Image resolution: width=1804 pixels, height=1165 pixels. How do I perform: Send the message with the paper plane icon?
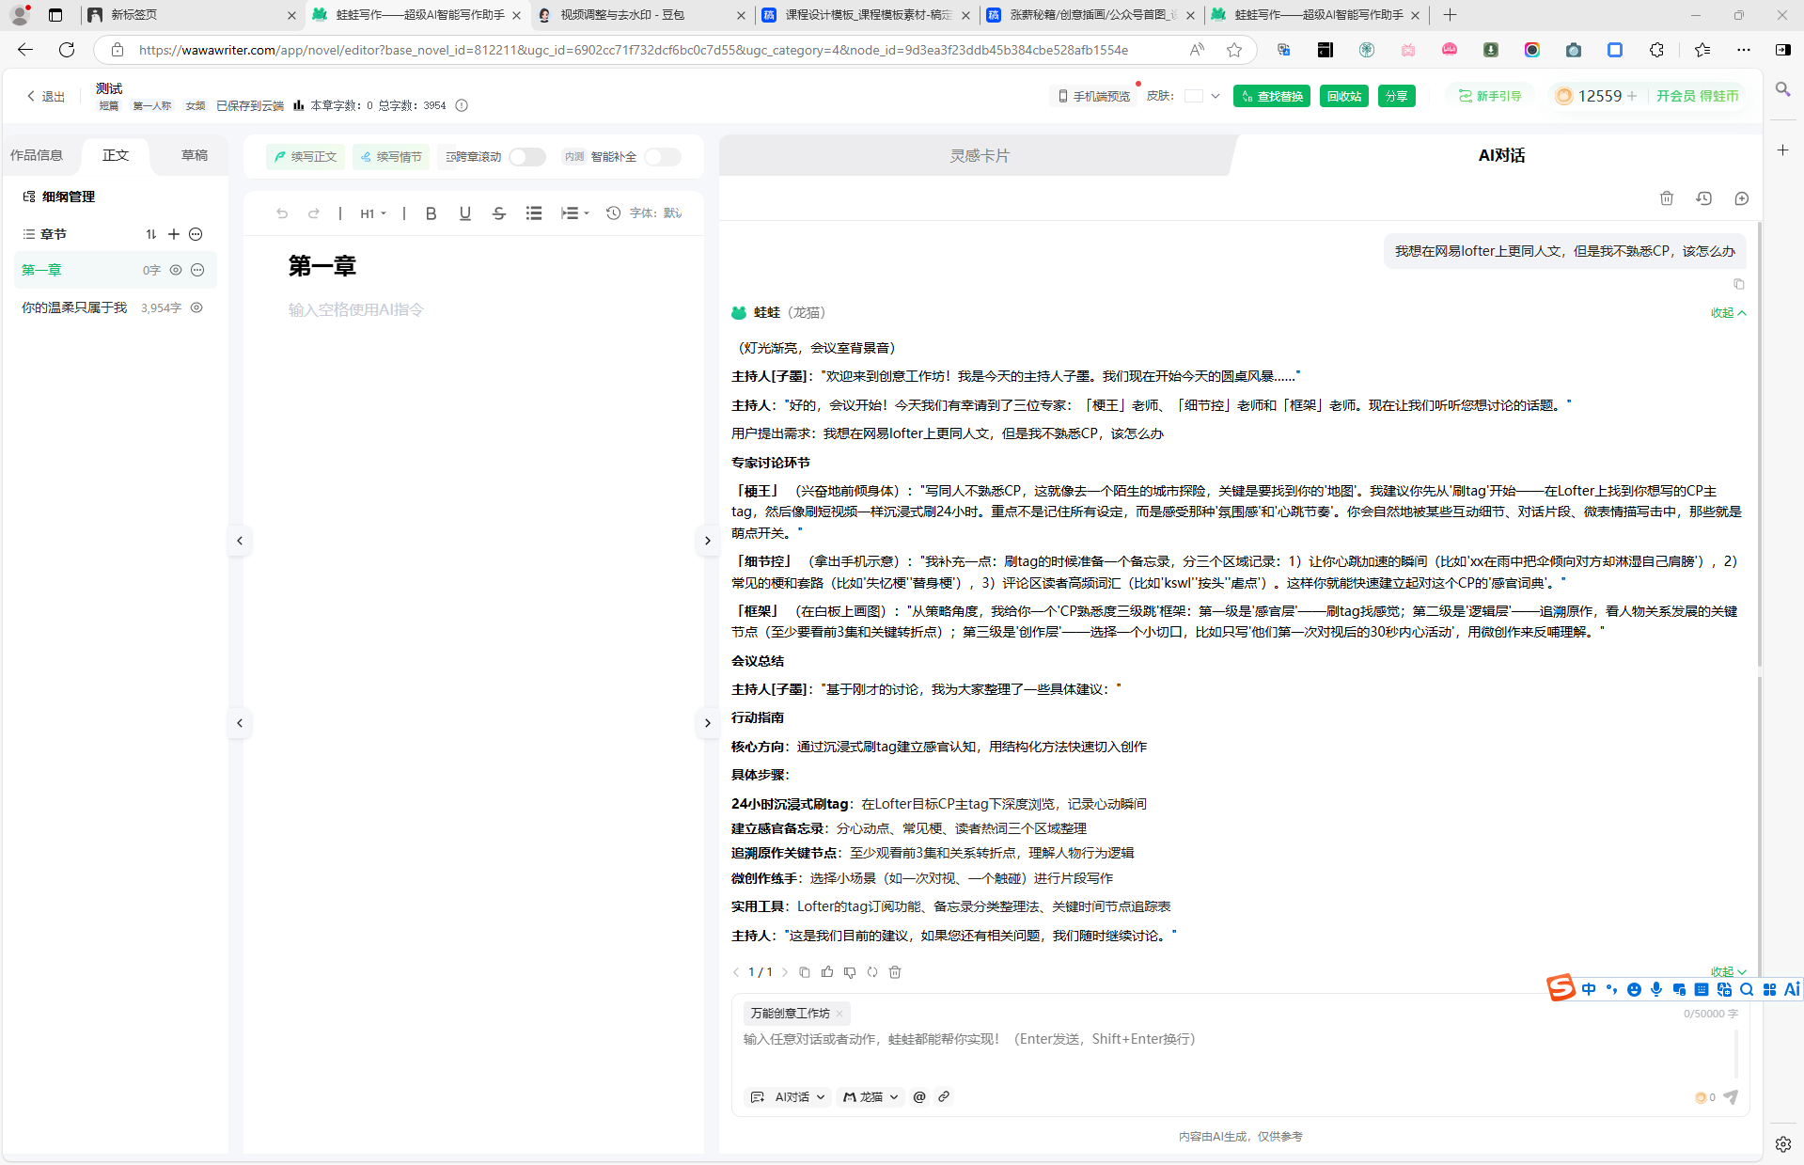(1731, 1097)
